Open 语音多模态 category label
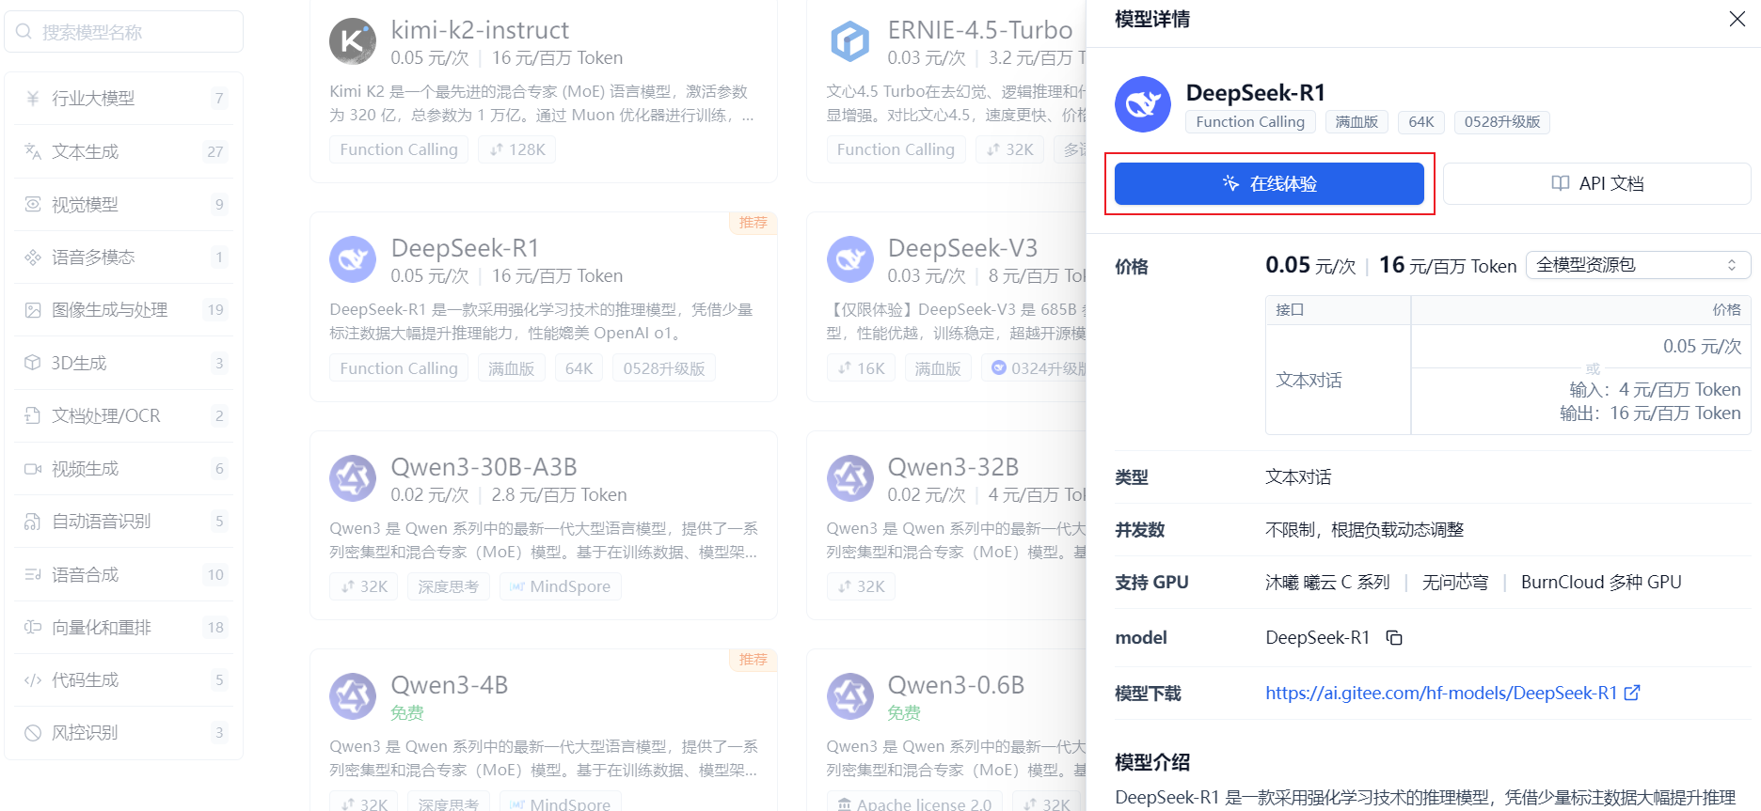The width and height of the screenshot is (1761, 811). click(x=93, y=257)
